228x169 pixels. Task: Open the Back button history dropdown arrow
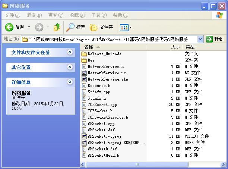29,27
